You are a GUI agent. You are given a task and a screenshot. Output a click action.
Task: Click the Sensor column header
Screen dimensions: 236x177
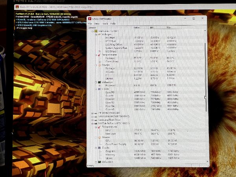click(x=110, y=28)
